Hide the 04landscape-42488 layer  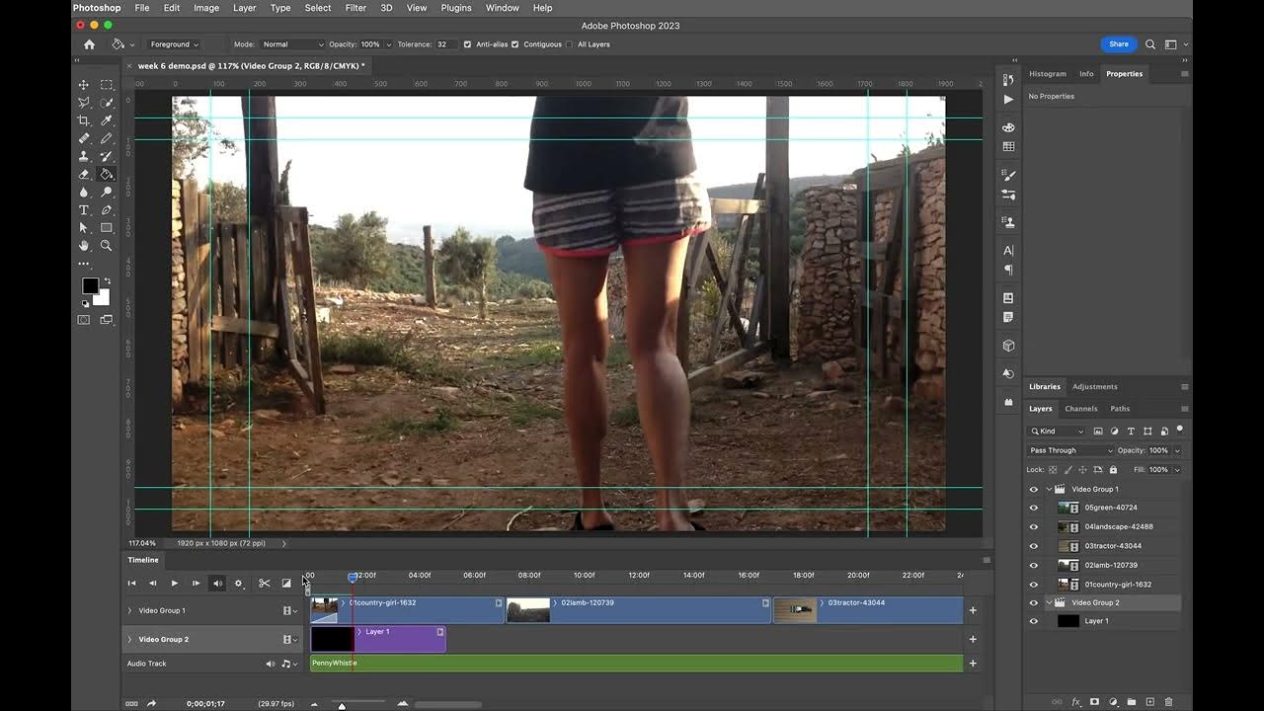coord(1034,526)
